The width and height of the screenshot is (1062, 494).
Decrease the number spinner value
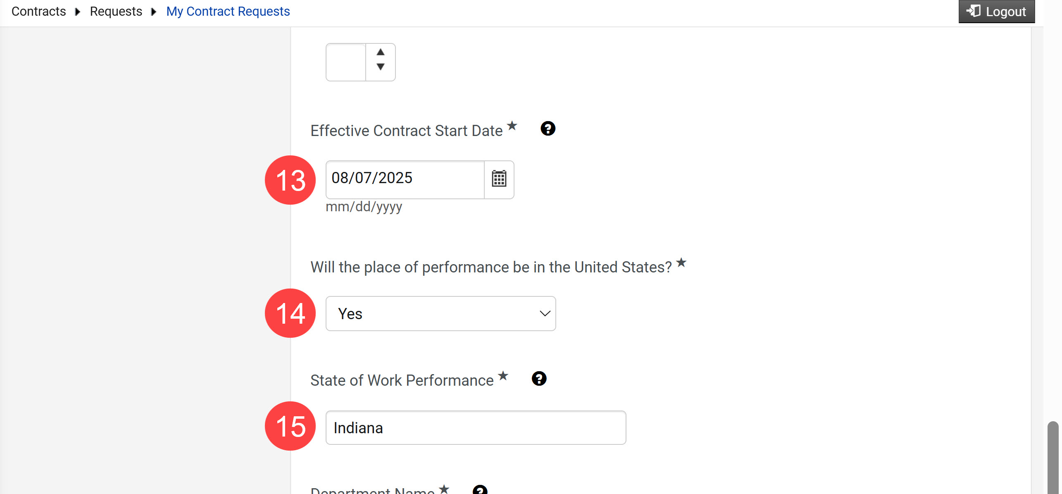click(x=381, y=67)
